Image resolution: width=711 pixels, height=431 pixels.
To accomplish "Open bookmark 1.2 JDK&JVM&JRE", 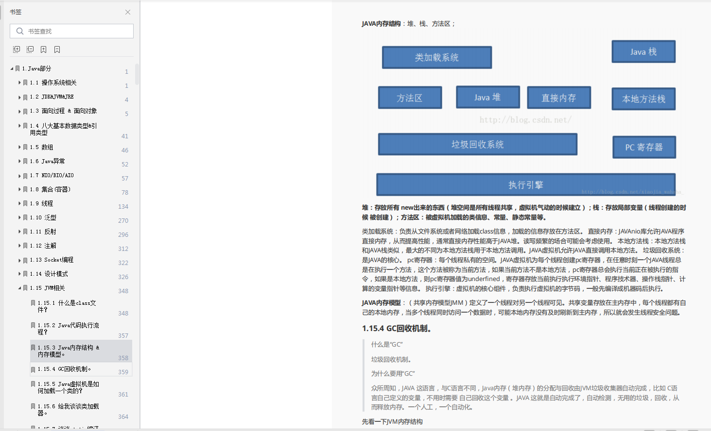I will 52,97.
